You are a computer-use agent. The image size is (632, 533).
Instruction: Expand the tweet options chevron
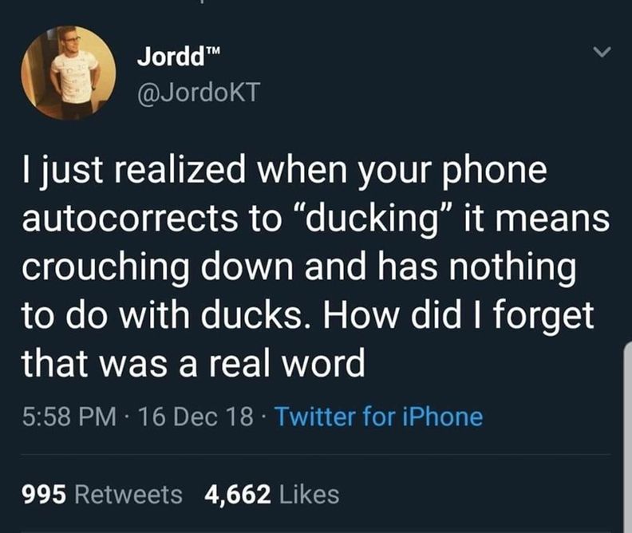pos(602,52)
